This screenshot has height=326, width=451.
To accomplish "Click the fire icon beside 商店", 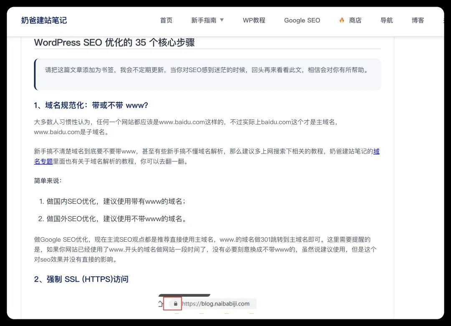I will (342, 20).
